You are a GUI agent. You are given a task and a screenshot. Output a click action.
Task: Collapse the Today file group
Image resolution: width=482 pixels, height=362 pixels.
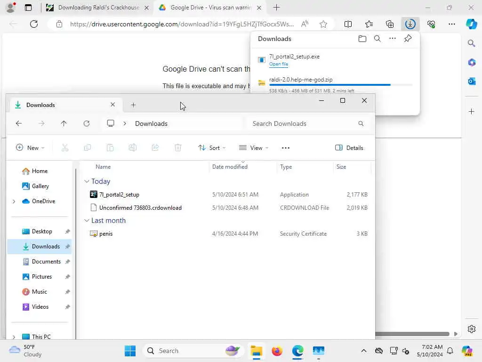click(87, 181)
